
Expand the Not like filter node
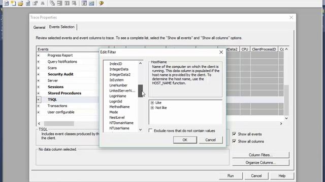(x=152, y=108)
